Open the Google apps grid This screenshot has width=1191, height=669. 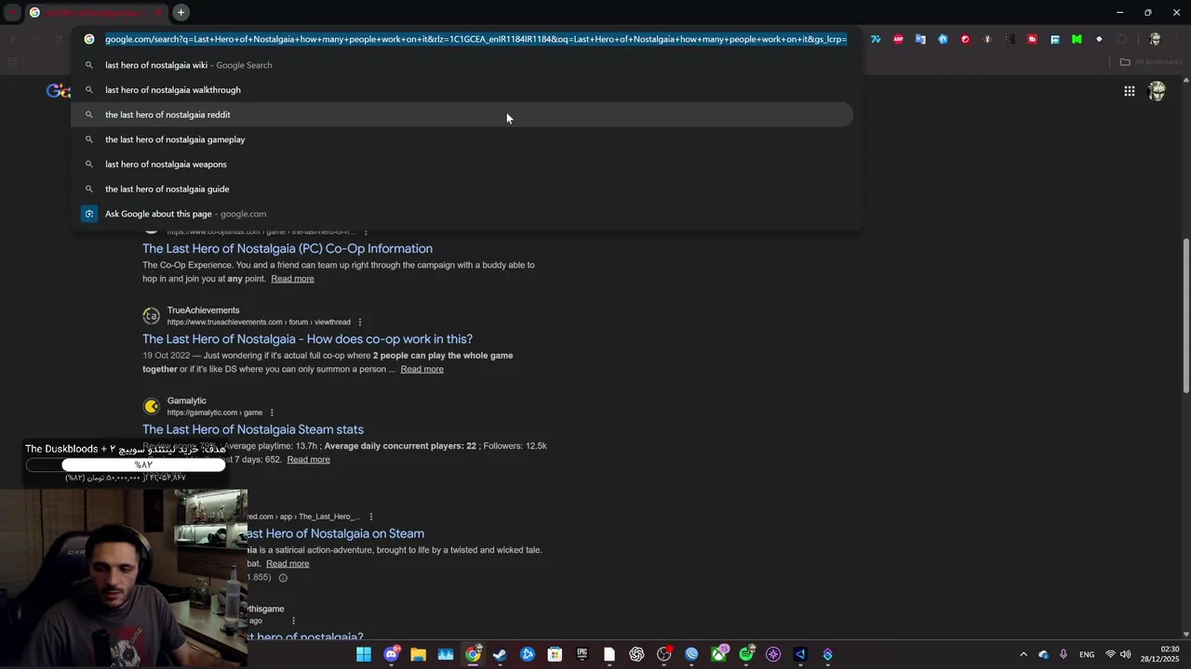click(1129, 91)
